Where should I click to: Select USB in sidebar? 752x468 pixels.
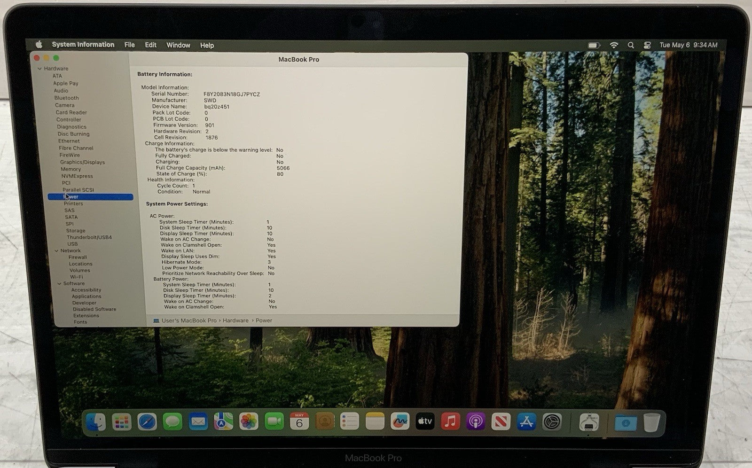click(72, 244)
